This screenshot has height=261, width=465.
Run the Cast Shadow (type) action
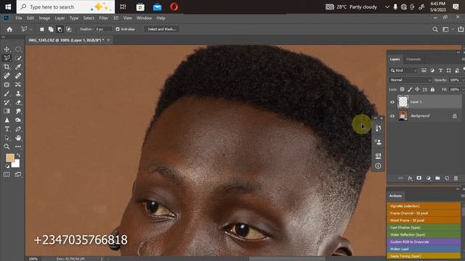coord(424,228)
